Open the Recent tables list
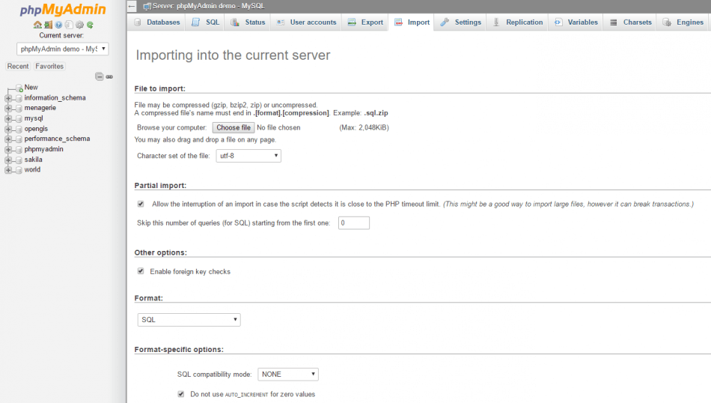 point(18,66)
